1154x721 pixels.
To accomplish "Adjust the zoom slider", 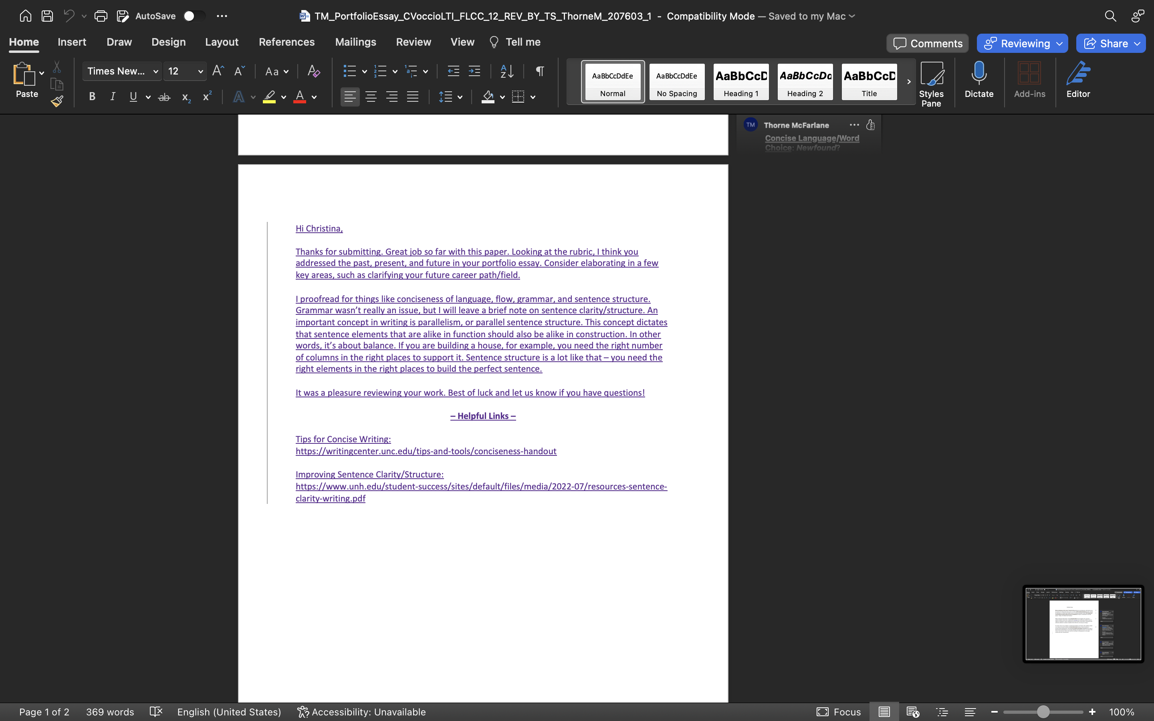I will click(1043, 711).
